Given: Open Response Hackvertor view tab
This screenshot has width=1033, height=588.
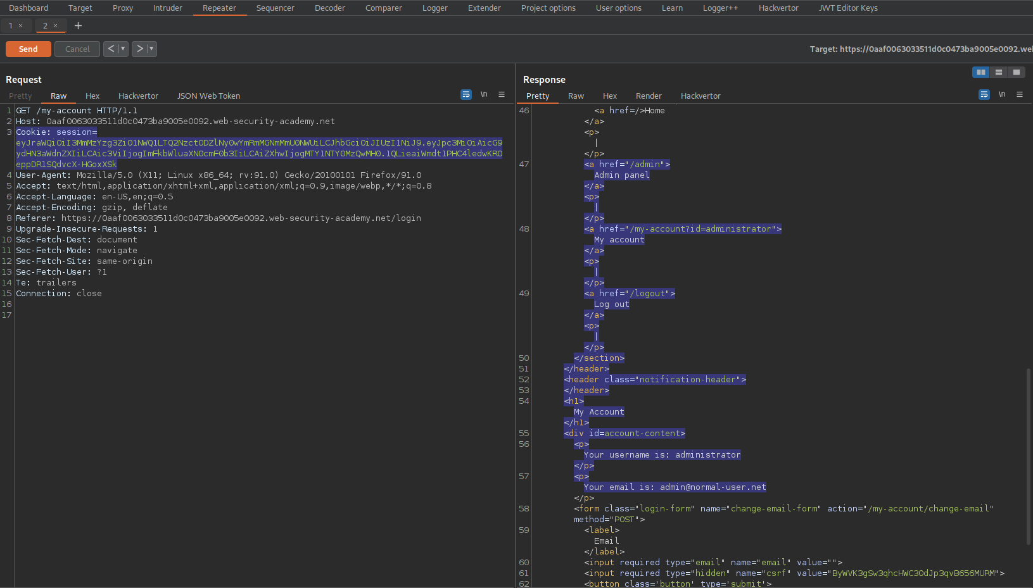Looking at the screenshot, I should tap(700, 96).
